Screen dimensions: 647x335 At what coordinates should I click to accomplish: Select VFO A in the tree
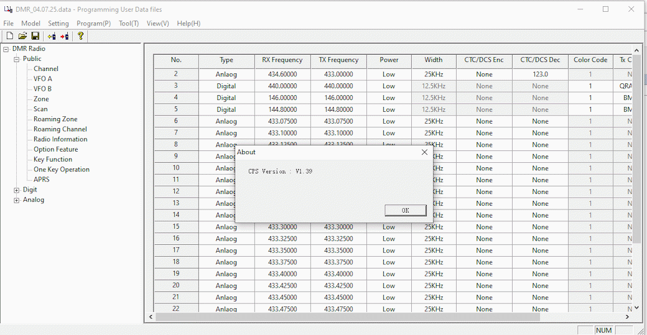43,79
